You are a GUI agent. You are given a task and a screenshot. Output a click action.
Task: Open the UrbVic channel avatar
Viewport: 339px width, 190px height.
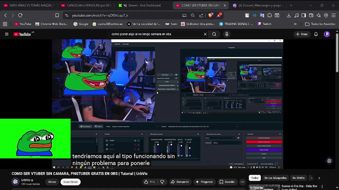point(15,182)
